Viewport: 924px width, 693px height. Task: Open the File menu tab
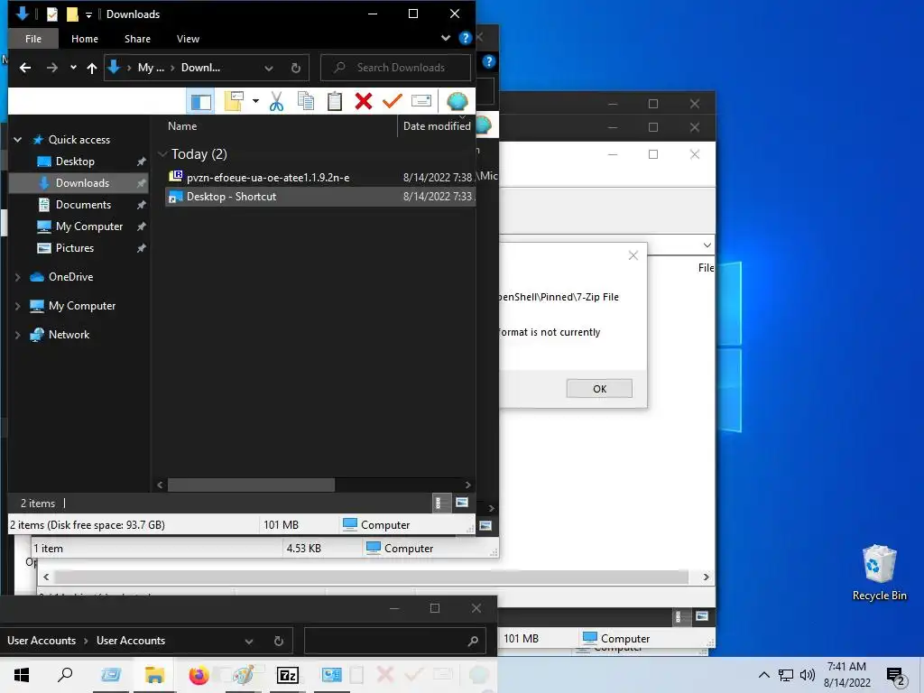click(33, 39)
